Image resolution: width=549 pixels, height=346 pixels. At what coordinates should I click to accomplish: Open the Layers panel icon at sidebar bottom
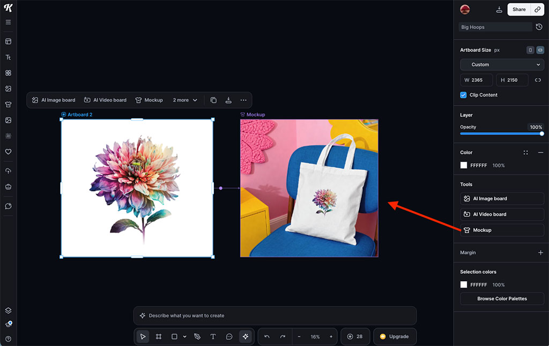click(8, 310)
